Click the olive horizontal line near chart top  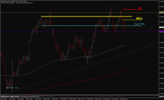[x=80, y=13]
